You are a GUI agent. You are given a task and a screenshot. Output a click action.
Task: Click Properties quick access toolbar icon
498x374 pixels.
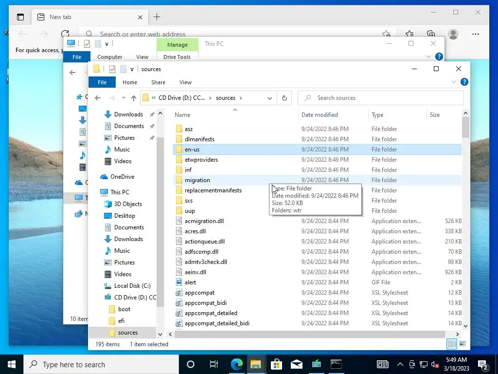112,69
